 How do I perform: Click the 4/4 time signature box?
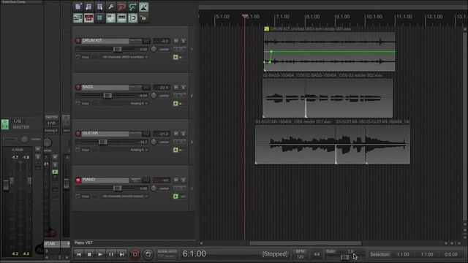[x=317, y=254]
